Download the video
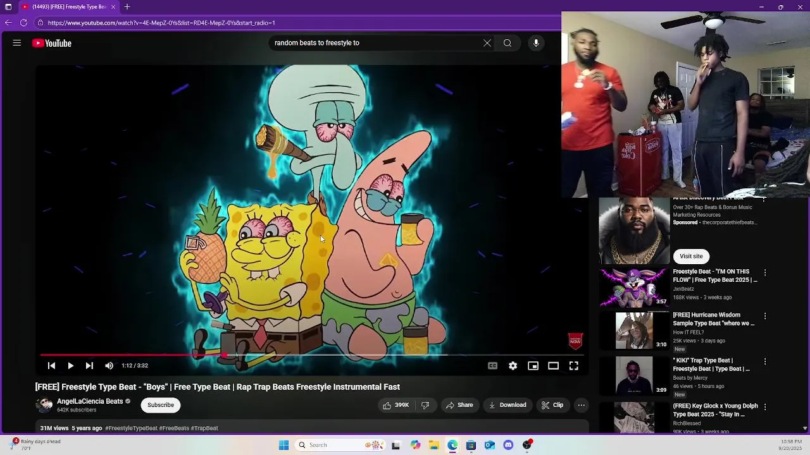810x455 pixels. pyautogui.click(x=508, y=405)
